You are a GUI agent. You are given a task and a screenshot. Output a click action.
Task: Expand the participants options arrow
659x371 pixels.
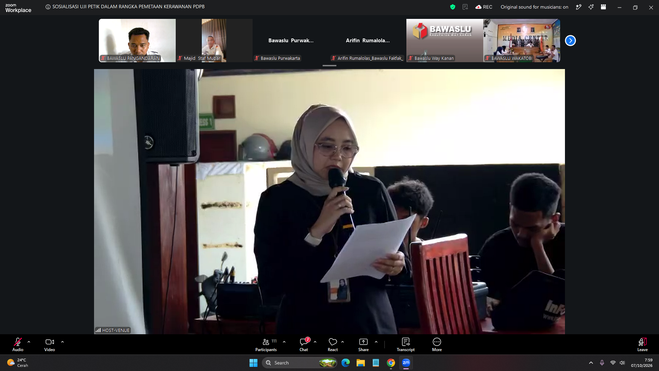coord(284,342)
